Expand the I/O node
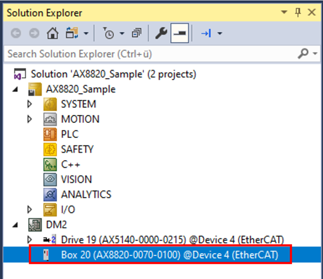Screen dimensions: 323x279 (29, 210)
